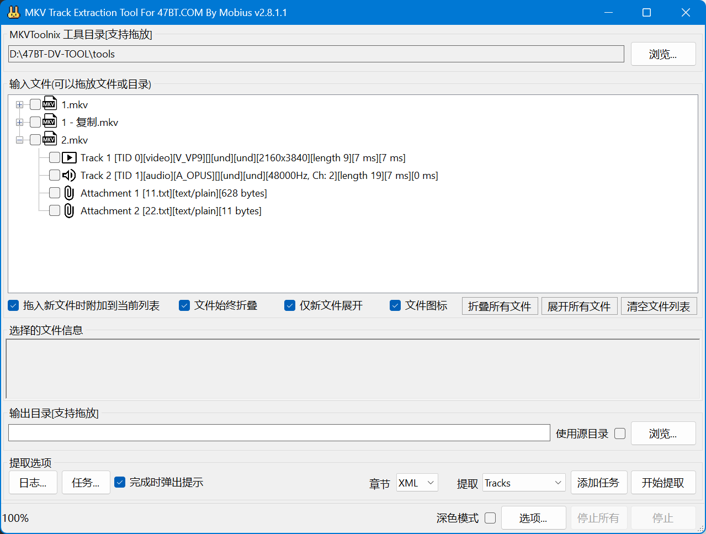Click the MKV file icon for 1.mkv
The image size is (706, 534).
click(50, 104)
